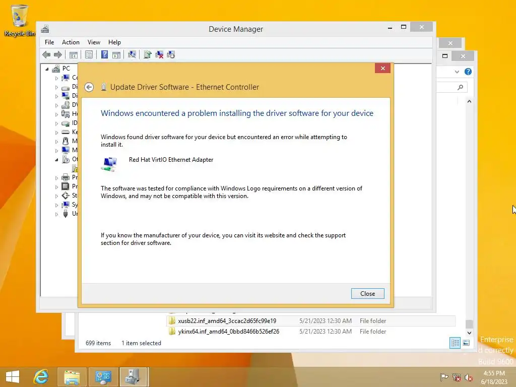
Task: Open the Windows Start button
Action: [13, 377]
